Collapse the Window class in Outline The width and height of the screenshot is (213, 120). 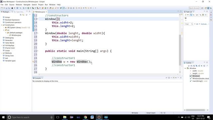(x=185, y=68)
